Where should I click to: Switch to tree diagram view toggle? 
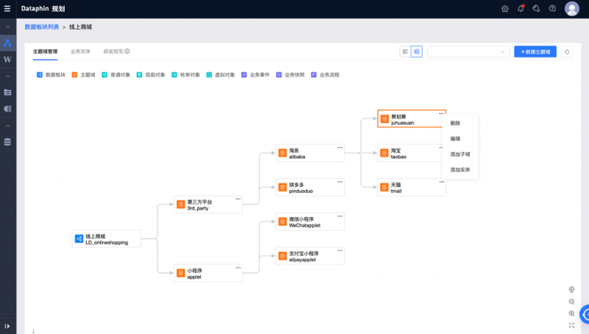416,51
